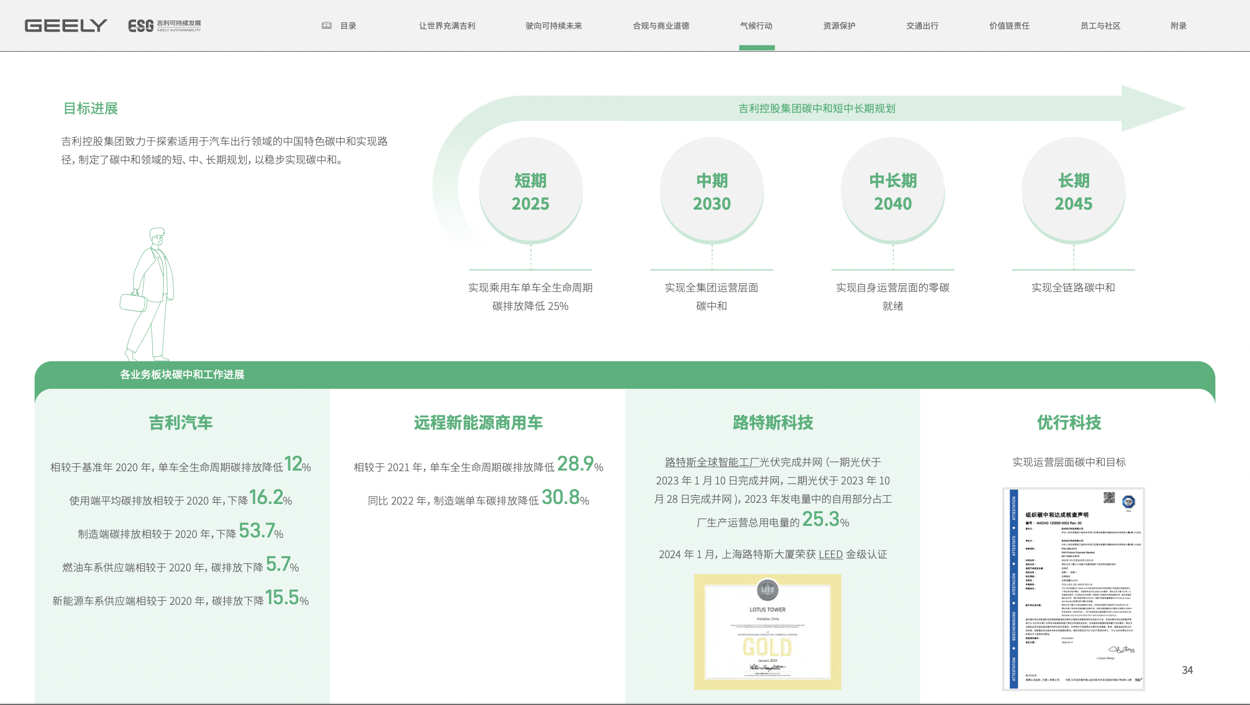This screenshot has width=1250, height=705.
Task: Click the 30.8% manufacturing reduction figure
Action: pos(566,498)
